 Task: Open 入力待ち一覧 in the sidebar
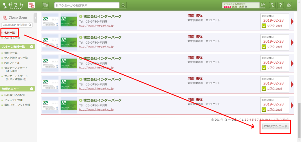tap(12, 38)
